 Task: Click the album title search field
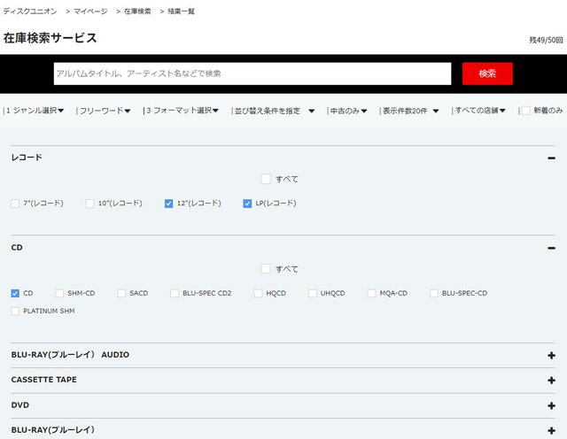[x=252, y=73]
